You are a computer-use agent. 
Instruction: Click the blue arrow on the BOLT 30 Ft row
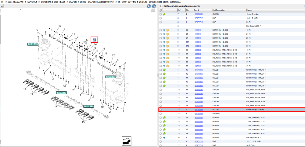click(164, 62)
